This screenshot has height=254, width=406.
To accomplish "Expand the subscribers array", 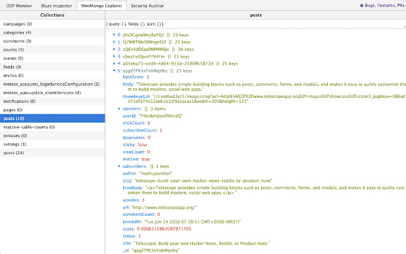I will [x=119, y=166].
